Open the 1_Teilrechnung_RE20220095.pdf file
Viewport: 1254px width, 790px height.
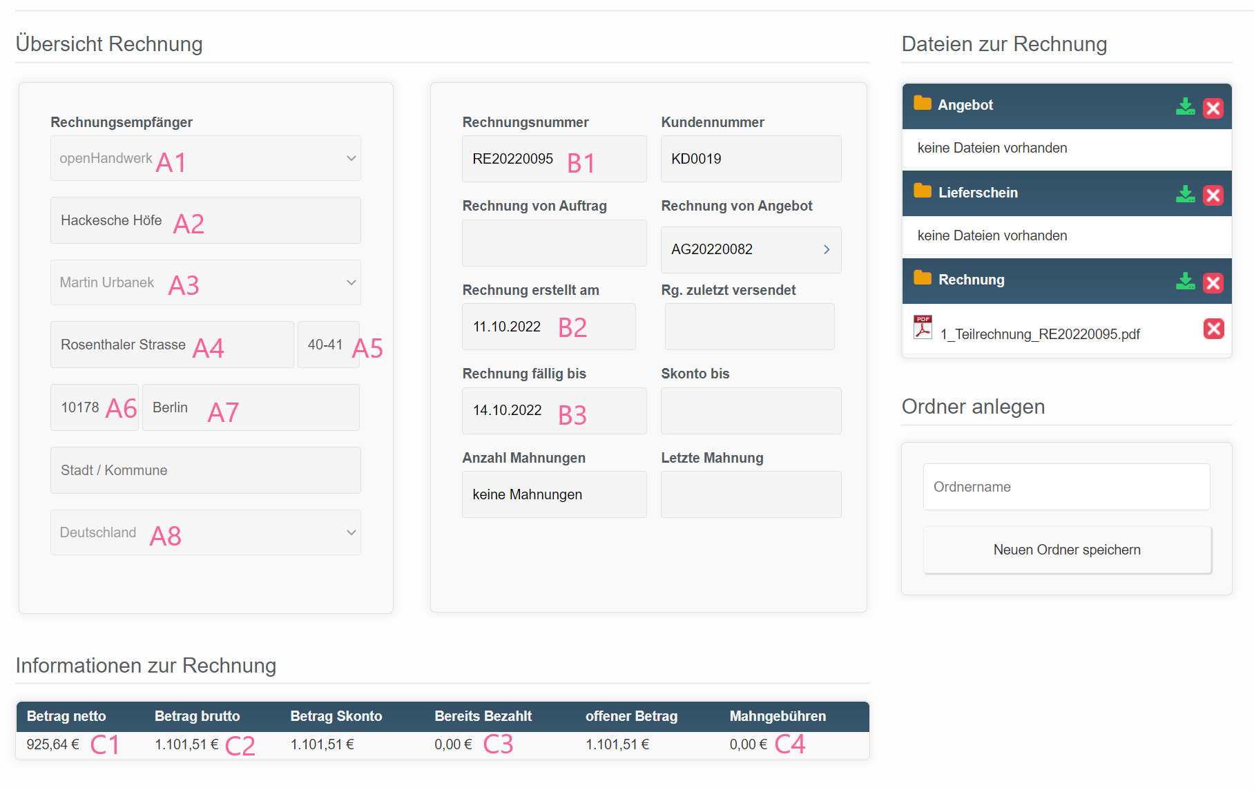[x=1040, y=334]
